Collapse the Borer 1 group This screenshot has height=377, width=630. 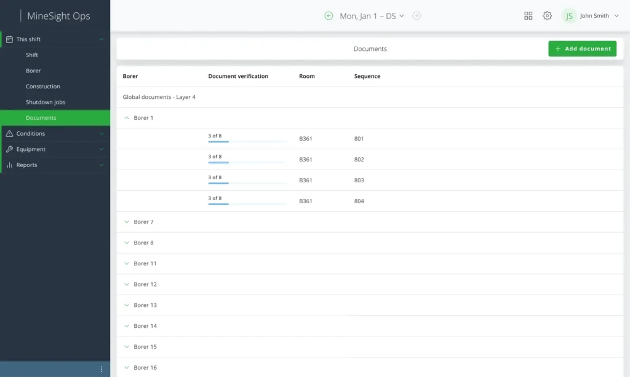click(127, 118)
